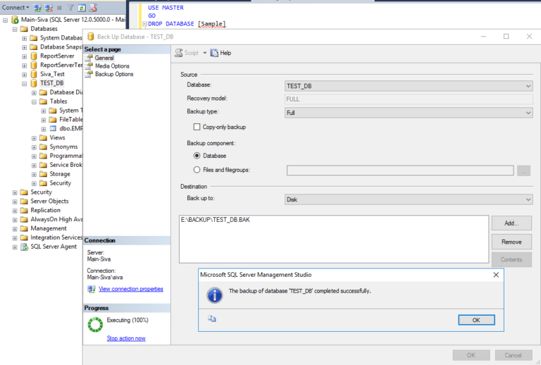Click the TEST_DB database icon in tree
This screenshot has width=541, height=365.
click(x=33, y=83)
